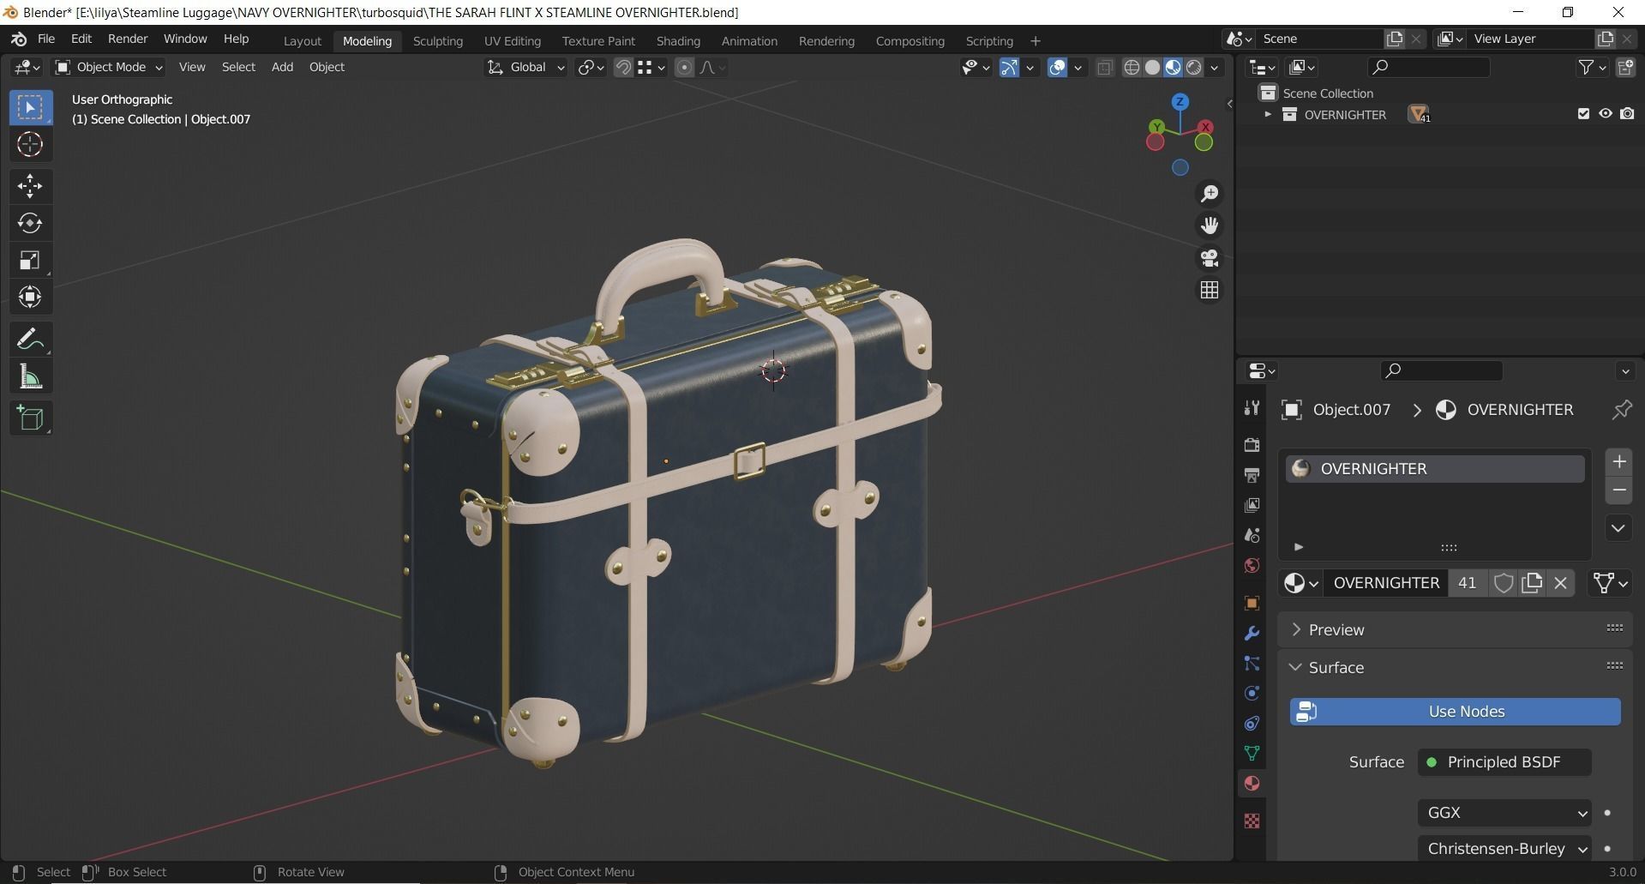Add a new material slot
Screen dimensions: 1645x884
1618,462
